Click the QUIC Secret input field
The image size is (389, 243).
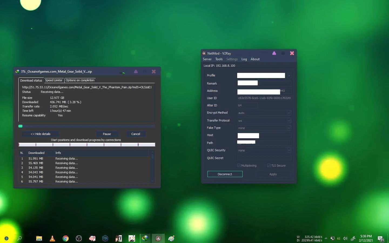tap(264, 158)
